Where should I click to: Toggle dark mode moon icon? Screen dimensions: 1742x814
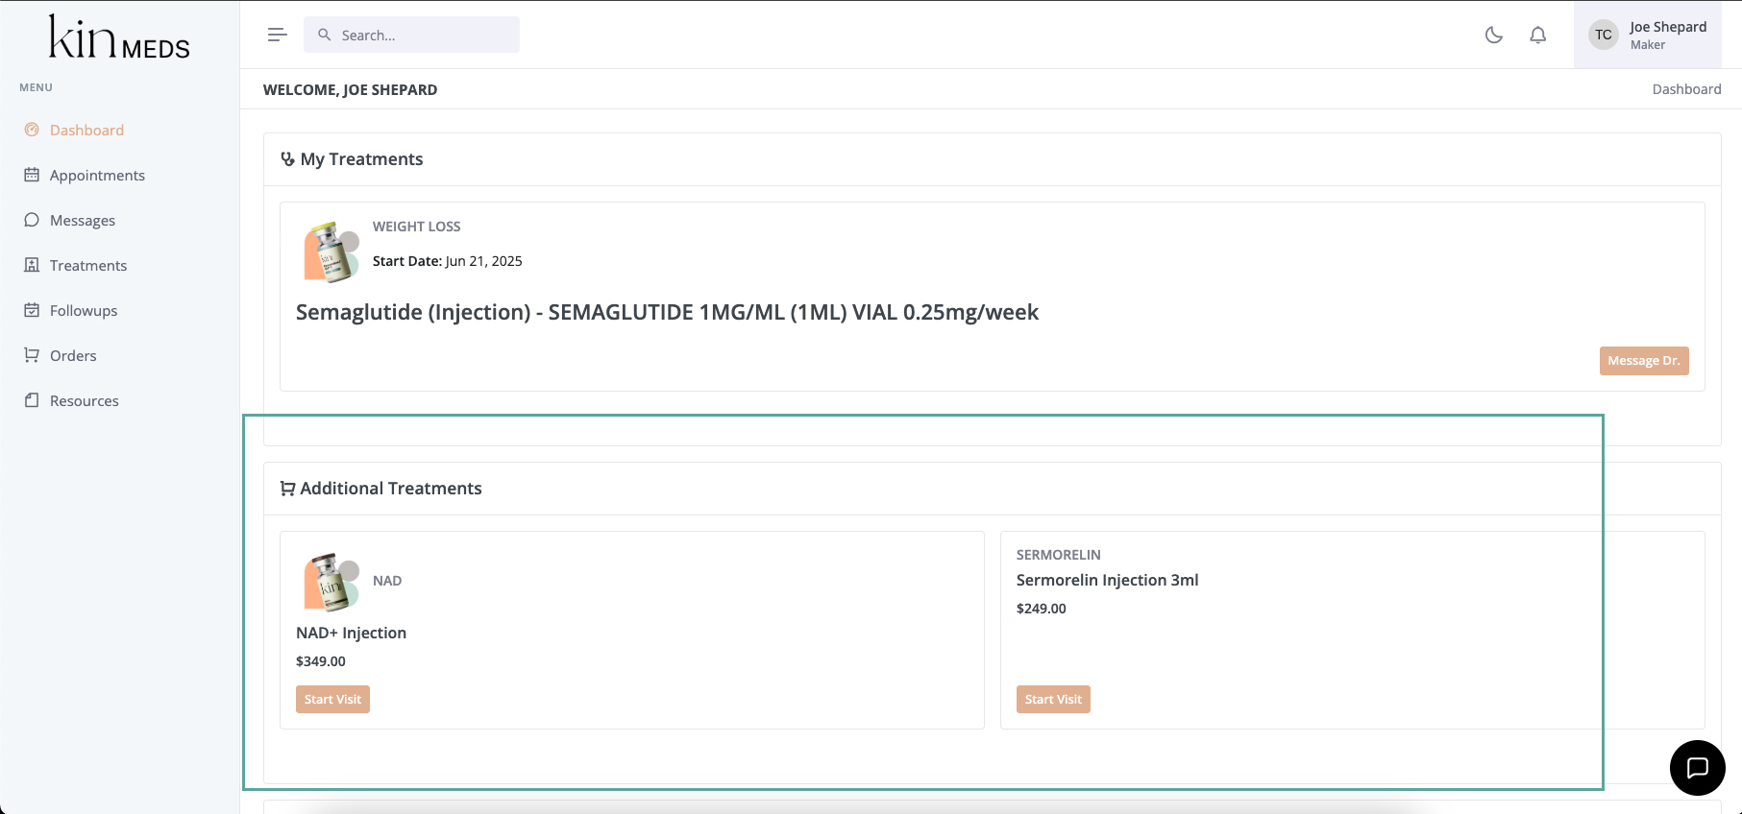click(x=1493, y=35)
